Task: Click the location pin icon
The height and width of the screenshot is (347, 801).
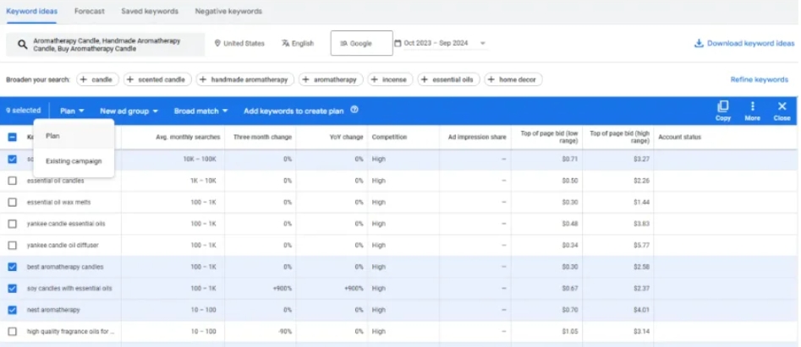Action: pyautogui.click(x=217, y=43)
